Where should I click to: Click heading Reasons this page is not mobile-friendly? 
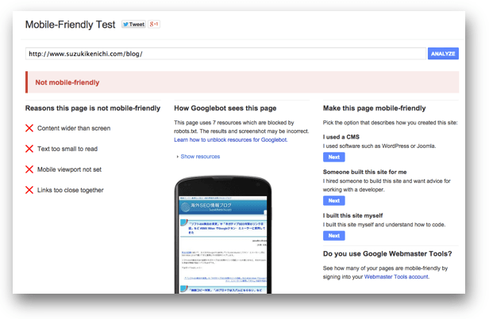[93, 108]
